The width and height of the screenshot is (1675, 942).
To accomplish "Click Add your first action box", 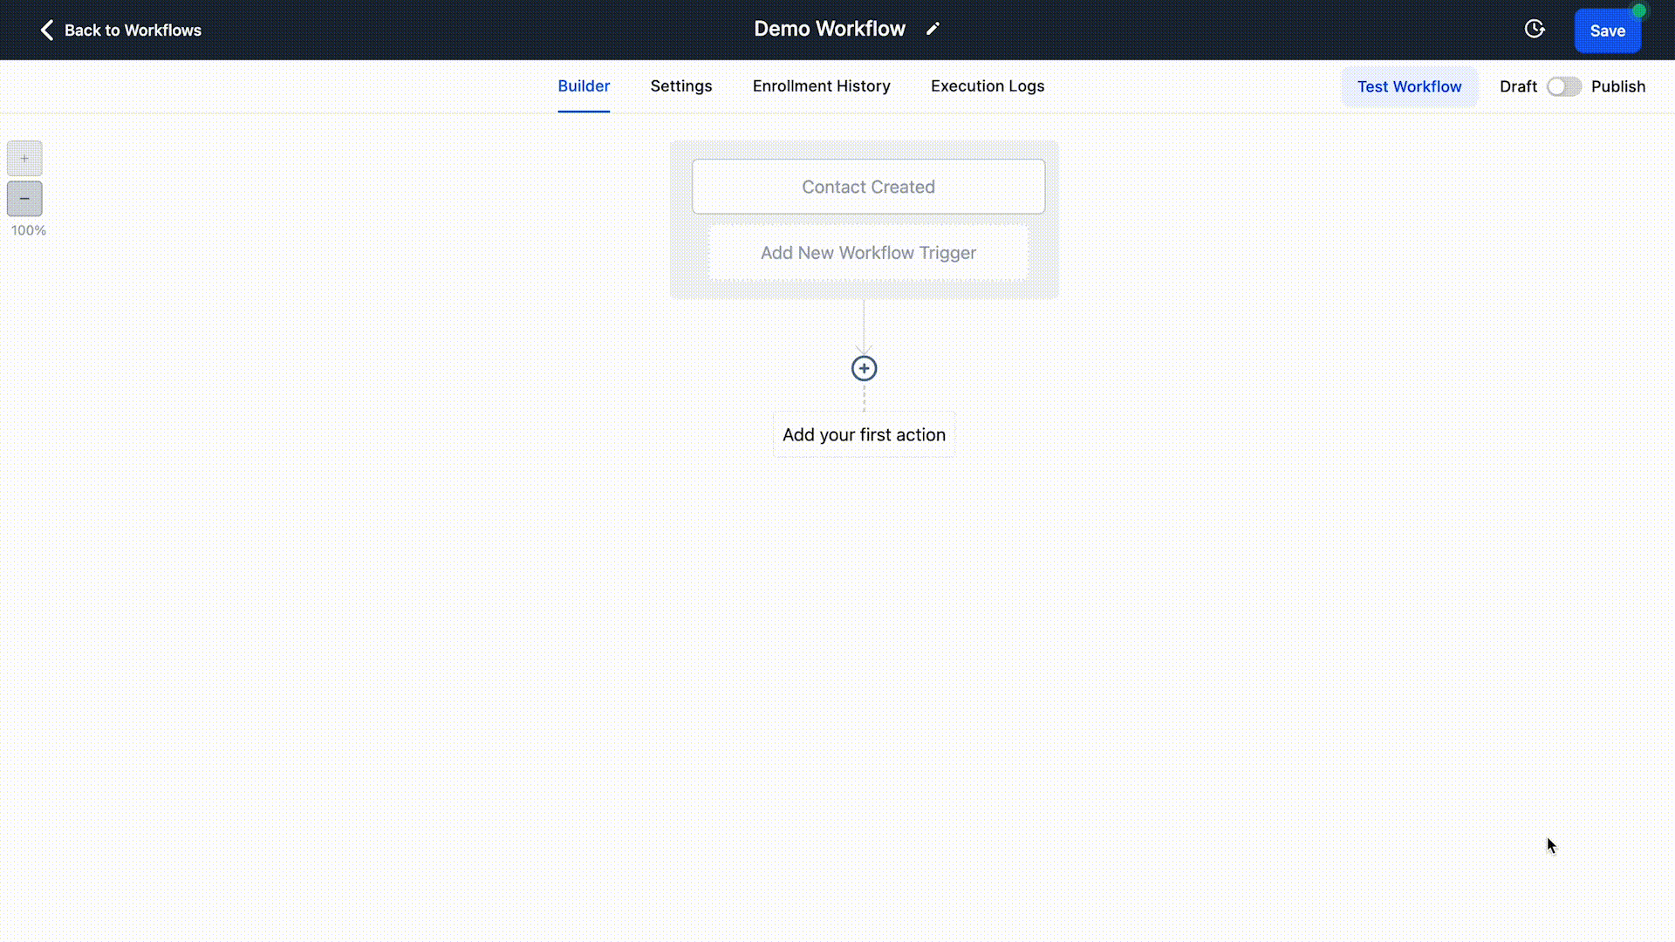I will (864, 434).
